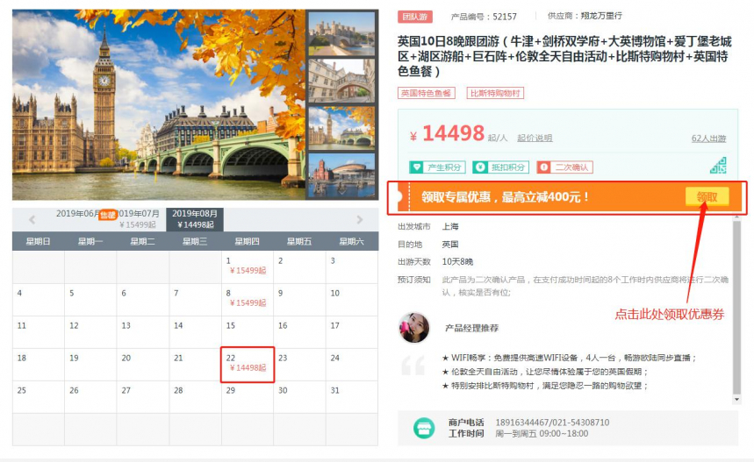The width and height of the screenshot is (754, 462).
Task: Click the 二次确认 badge
Action: (564, 167)
